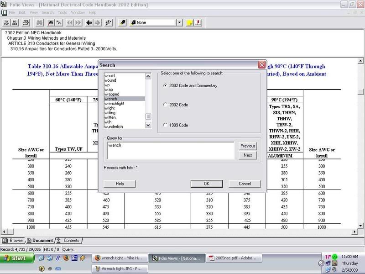This screenshot has height=274, width=365.
Task: Choose highlighted 'wrench' in the word list
Action: [x=125, y=99]
